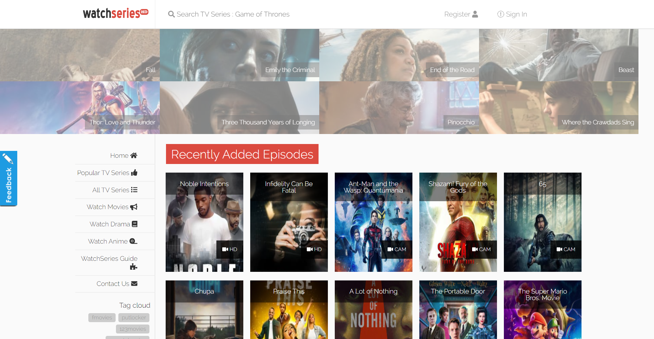Open Emily the Criminal featured banner
The height and width of the screenshot is (339, 654).
coord(240,55)
